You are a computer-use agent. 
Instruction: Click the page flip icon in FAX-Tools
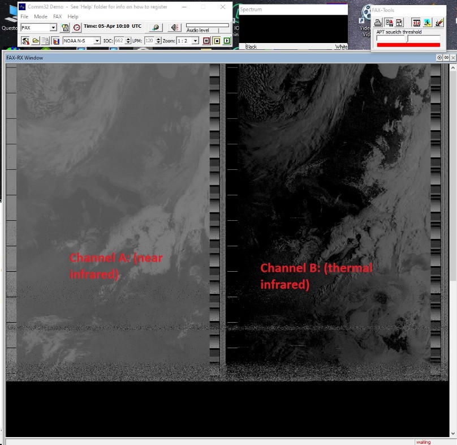click(x=399, y=23)
